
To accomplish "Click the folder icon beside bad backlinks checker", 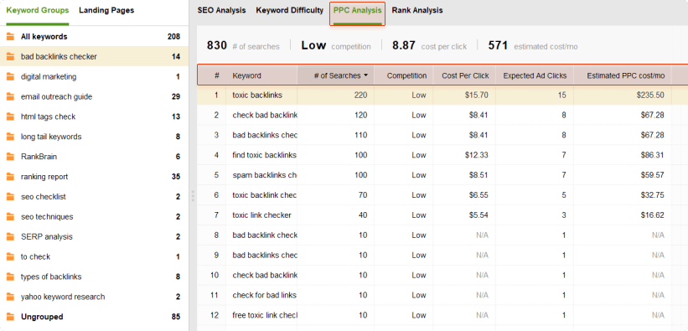I will point(11,57).
